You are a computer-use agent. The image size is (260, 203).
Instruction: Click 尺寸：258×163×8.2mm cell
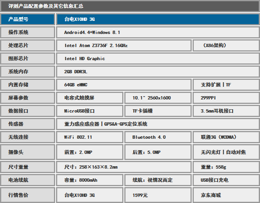[124, 167]
